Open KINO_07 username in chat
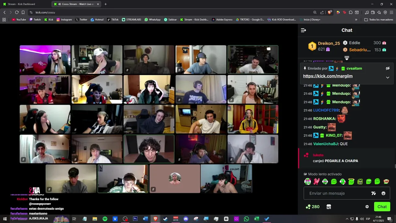The height and width of the screenshot is (223, 396). pyautogui.click(x=334, y=135)
